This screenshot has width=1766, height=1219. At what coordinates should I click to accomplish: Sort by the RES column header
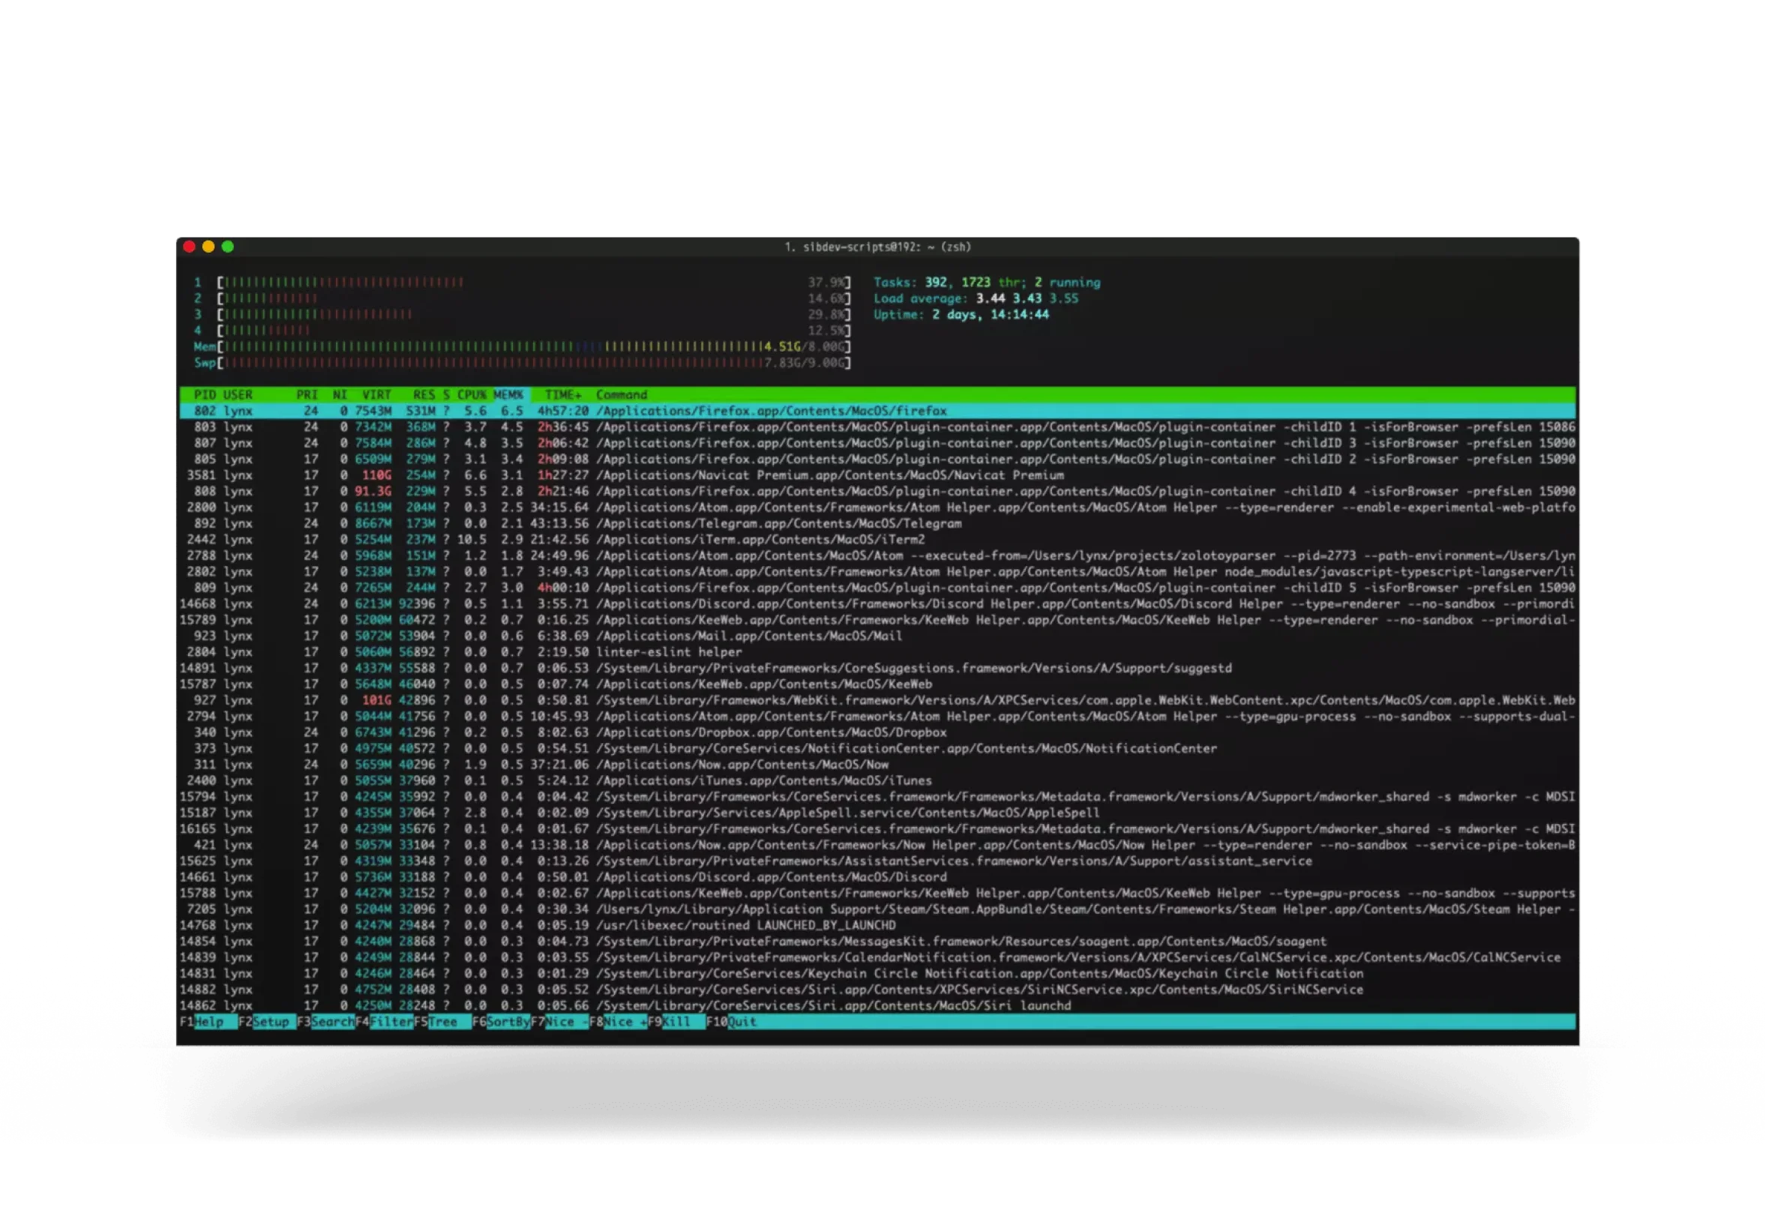pyautogui.click(x=424, y=395)
